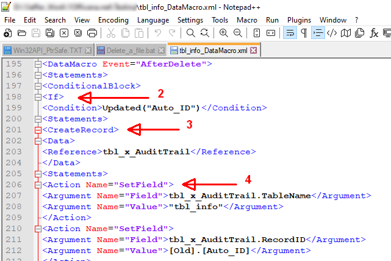Click the Open file toolbar icon
This screenshot has width=391, height=261.
[21, 33]
